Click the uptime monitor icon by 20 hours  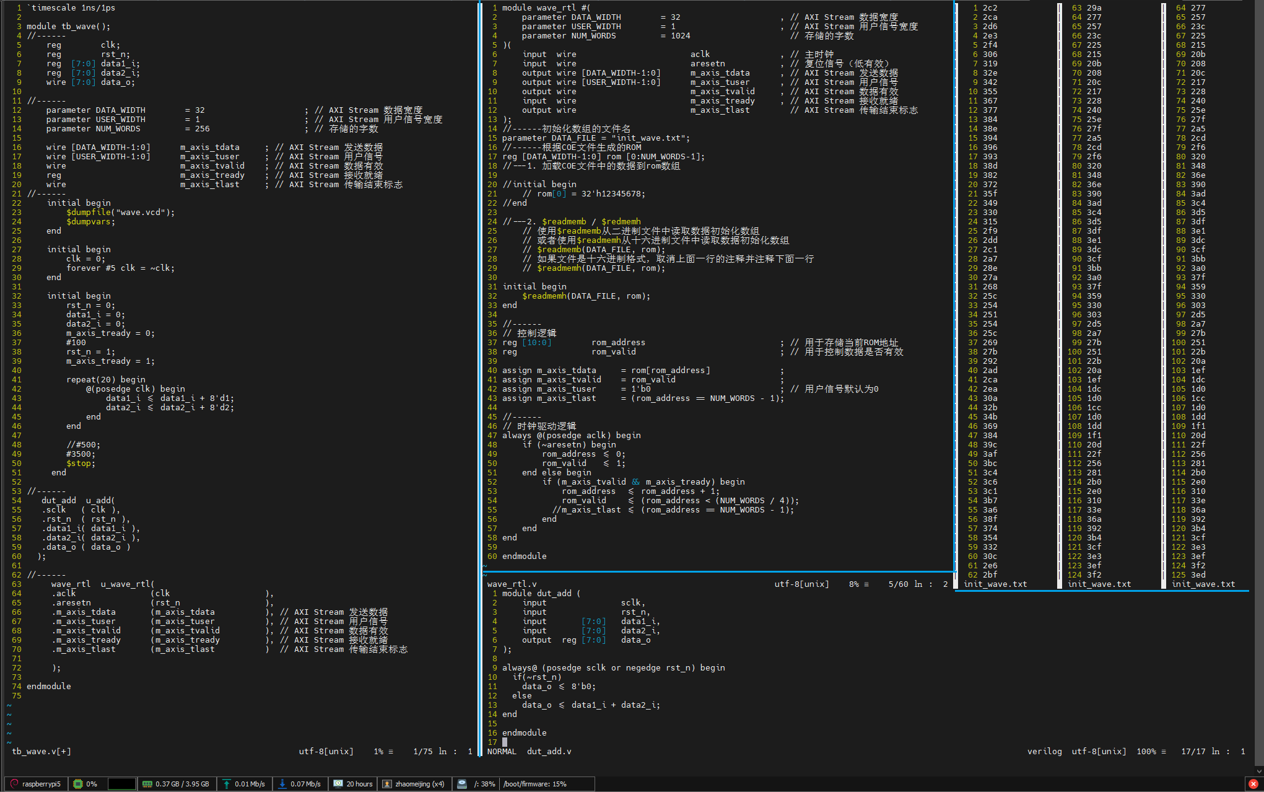pyautogui.click(x=338, y=784)
